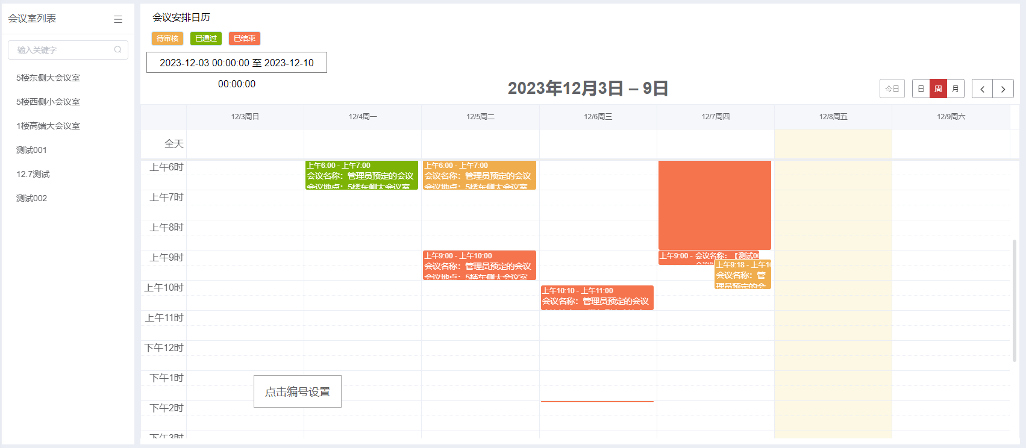Image resolution: width=1026 pixels, height=448 pixels.
Task: Switch to week view (周)
Action: tap(938, 89)
